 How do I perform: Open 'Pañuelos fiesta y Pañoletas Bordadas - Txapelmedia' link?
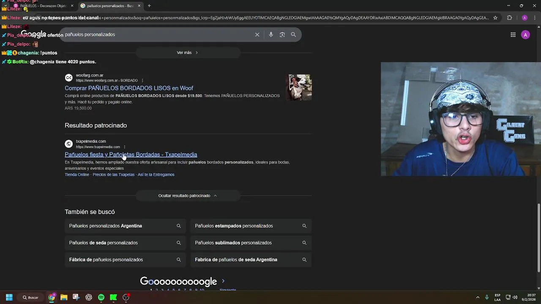131,155
